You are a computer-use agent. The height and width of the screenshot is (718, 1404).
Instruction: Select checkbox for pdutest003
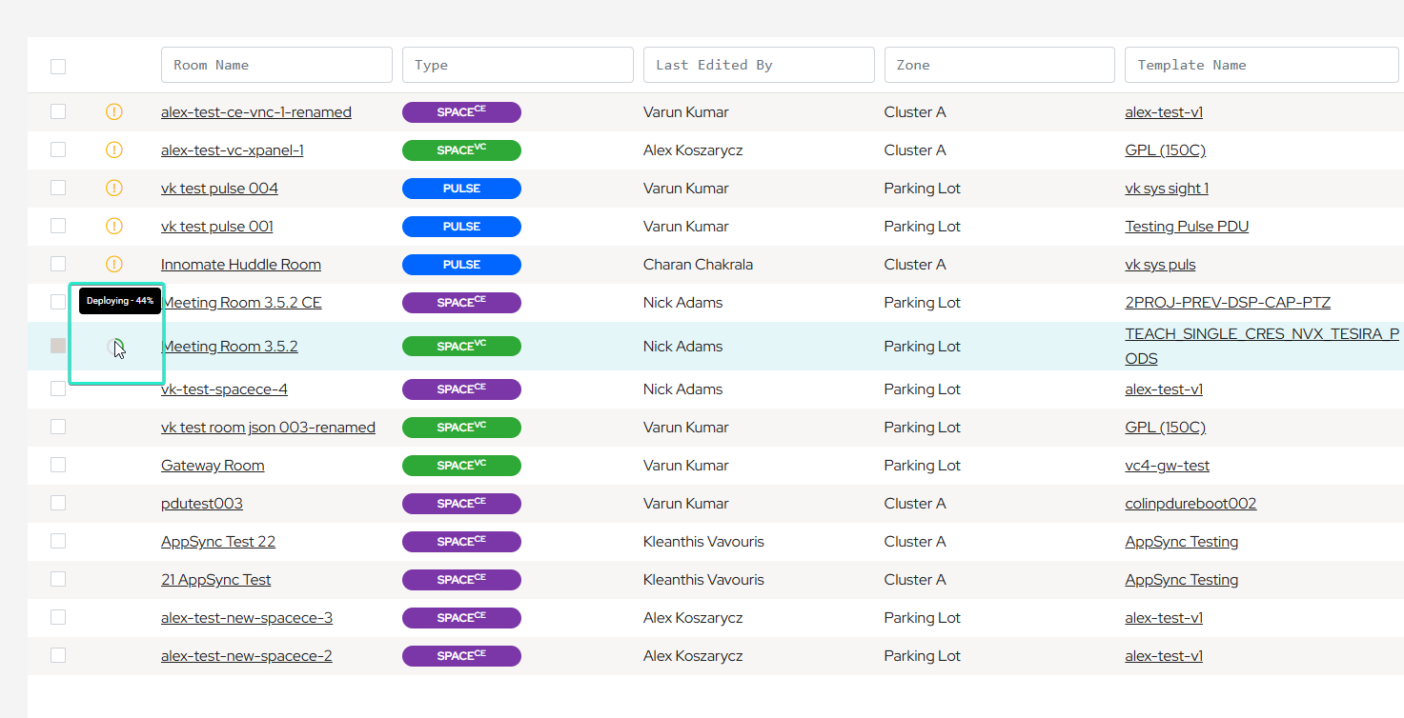pos(58,503)
